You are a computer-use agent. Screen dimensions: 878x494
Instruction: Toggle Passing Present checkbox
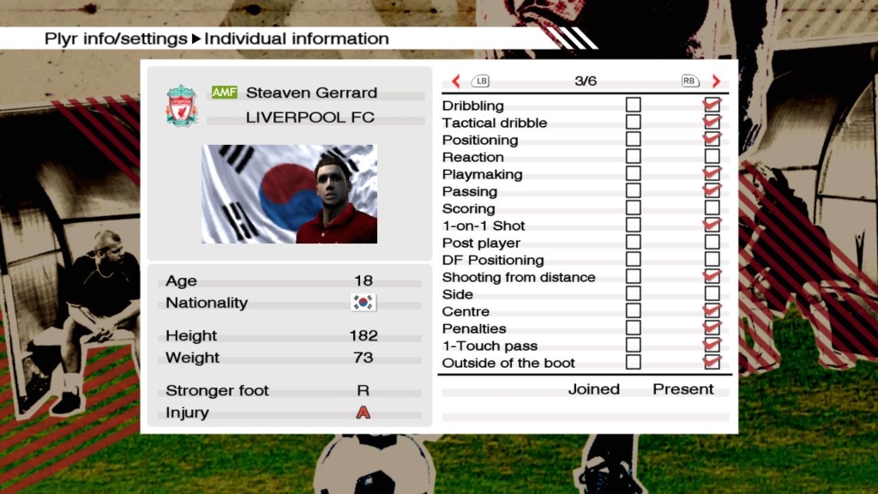click(713, 190)
